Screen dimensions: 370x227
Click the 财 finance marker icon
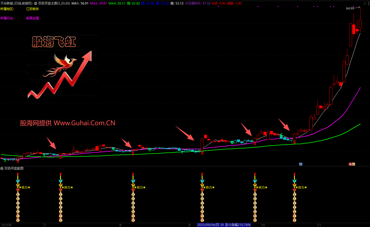[x=301, y=164]
